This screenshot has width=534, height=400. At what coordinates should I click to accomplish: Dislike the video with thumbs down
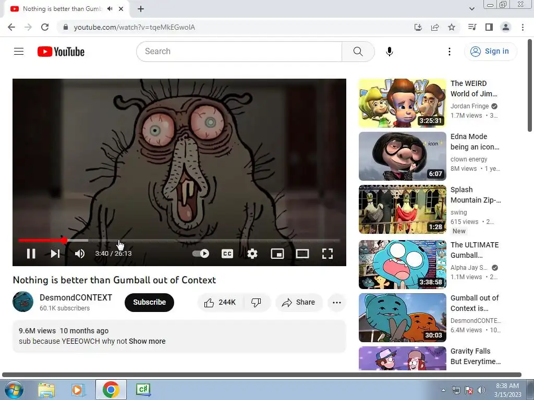tap(256, 302)
